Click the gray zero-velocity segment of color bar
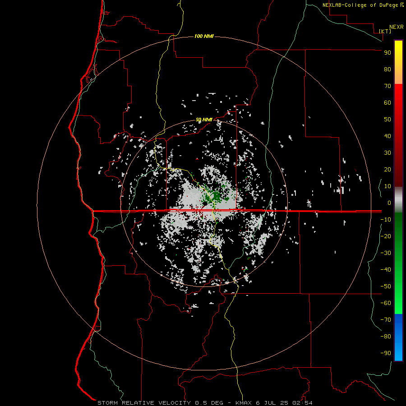 point(398,200)
